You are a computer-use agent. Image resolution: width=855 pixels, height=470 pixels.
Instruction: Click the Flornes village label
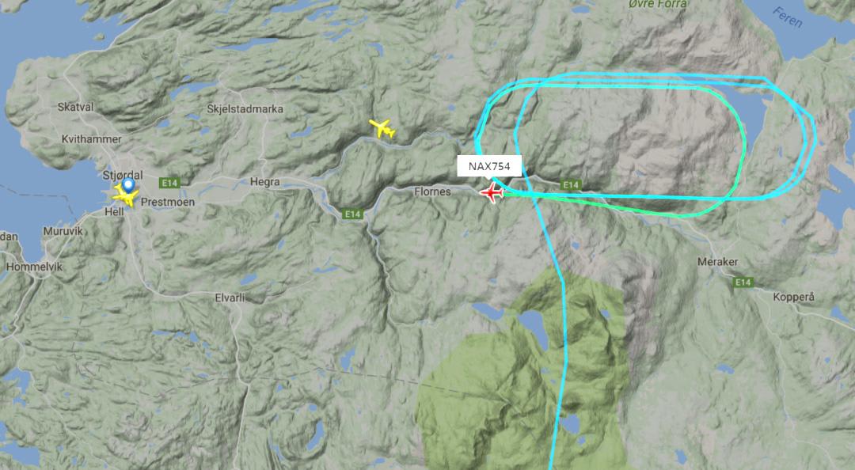[432, 191]
